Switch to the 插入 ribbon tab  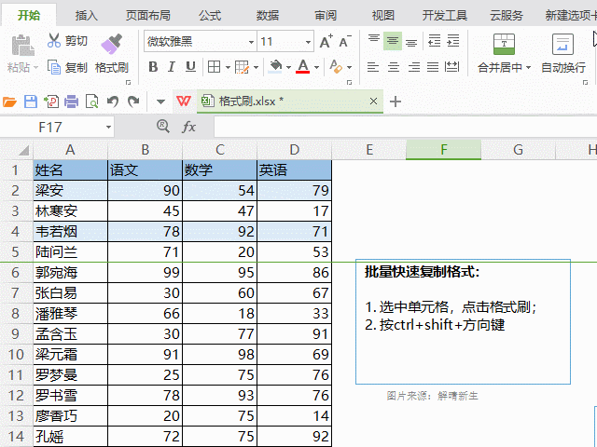[x=87, y=15]
